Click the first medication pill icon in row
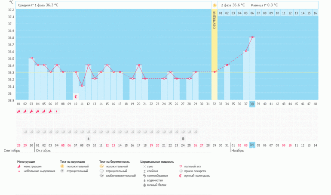331x195 pixels. coord(25,132)
